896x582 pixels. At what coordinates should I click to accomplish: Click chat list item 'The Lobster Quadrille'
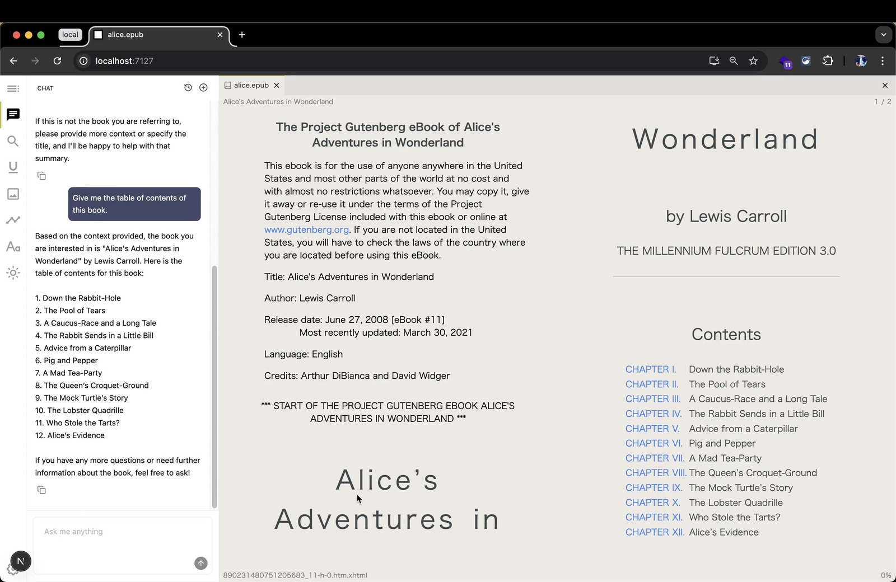(x=80, y=410)
